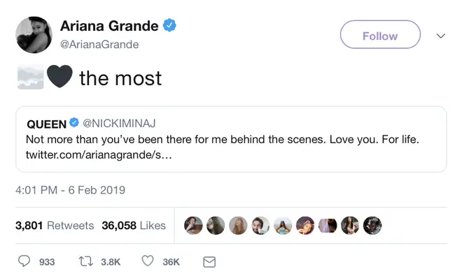Follow the Ariana Grande account
Image resolution: width=462 pixels, height=276 pixels.
380,34
